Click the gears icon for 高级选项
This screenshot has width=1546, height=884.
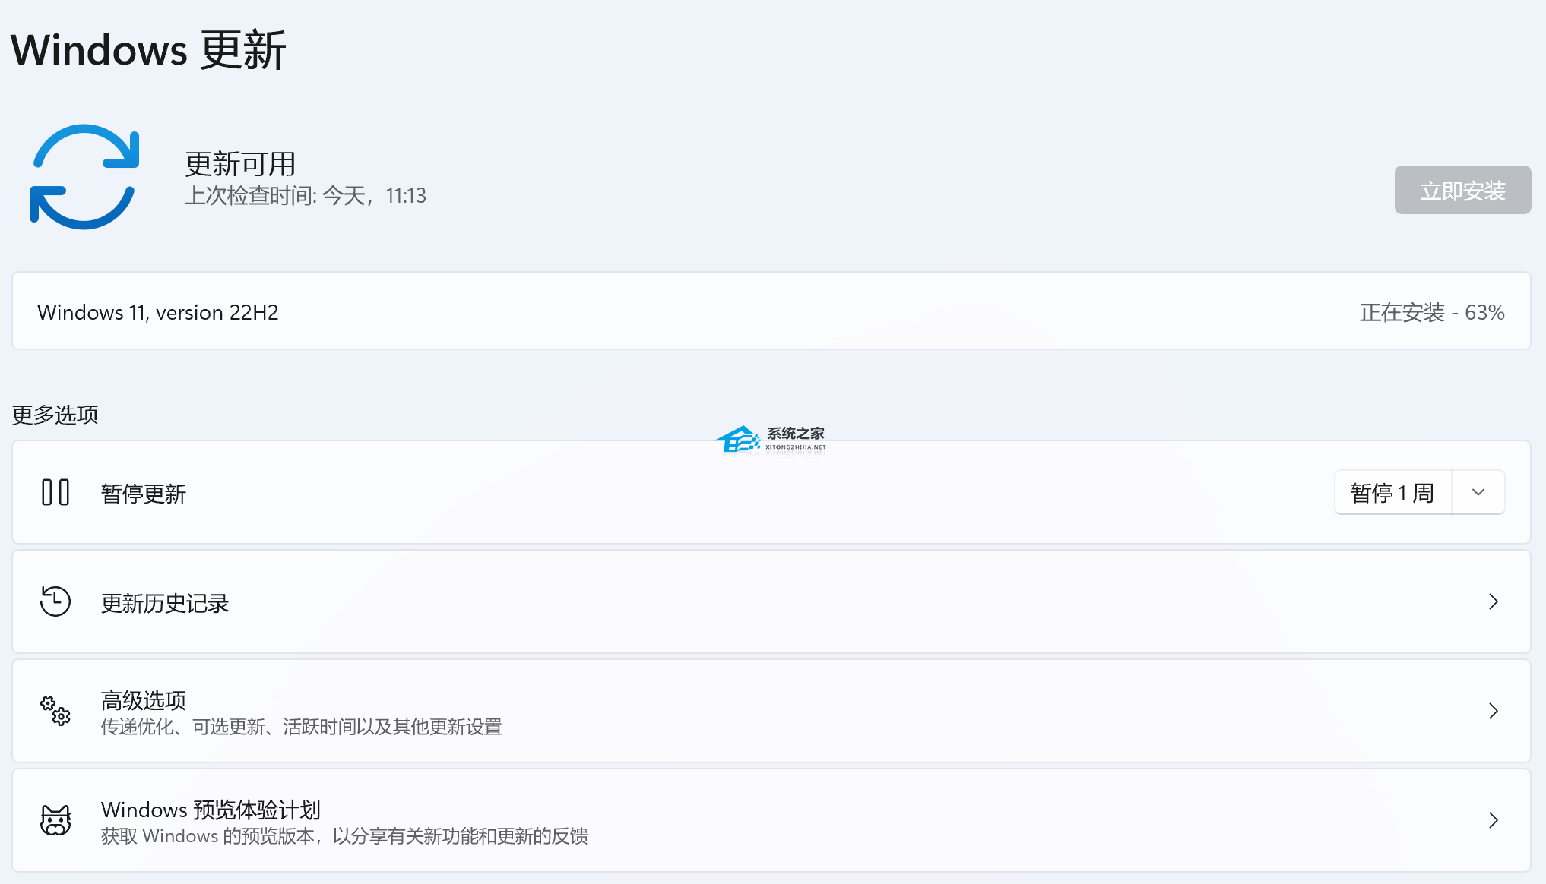click(55, 711)
